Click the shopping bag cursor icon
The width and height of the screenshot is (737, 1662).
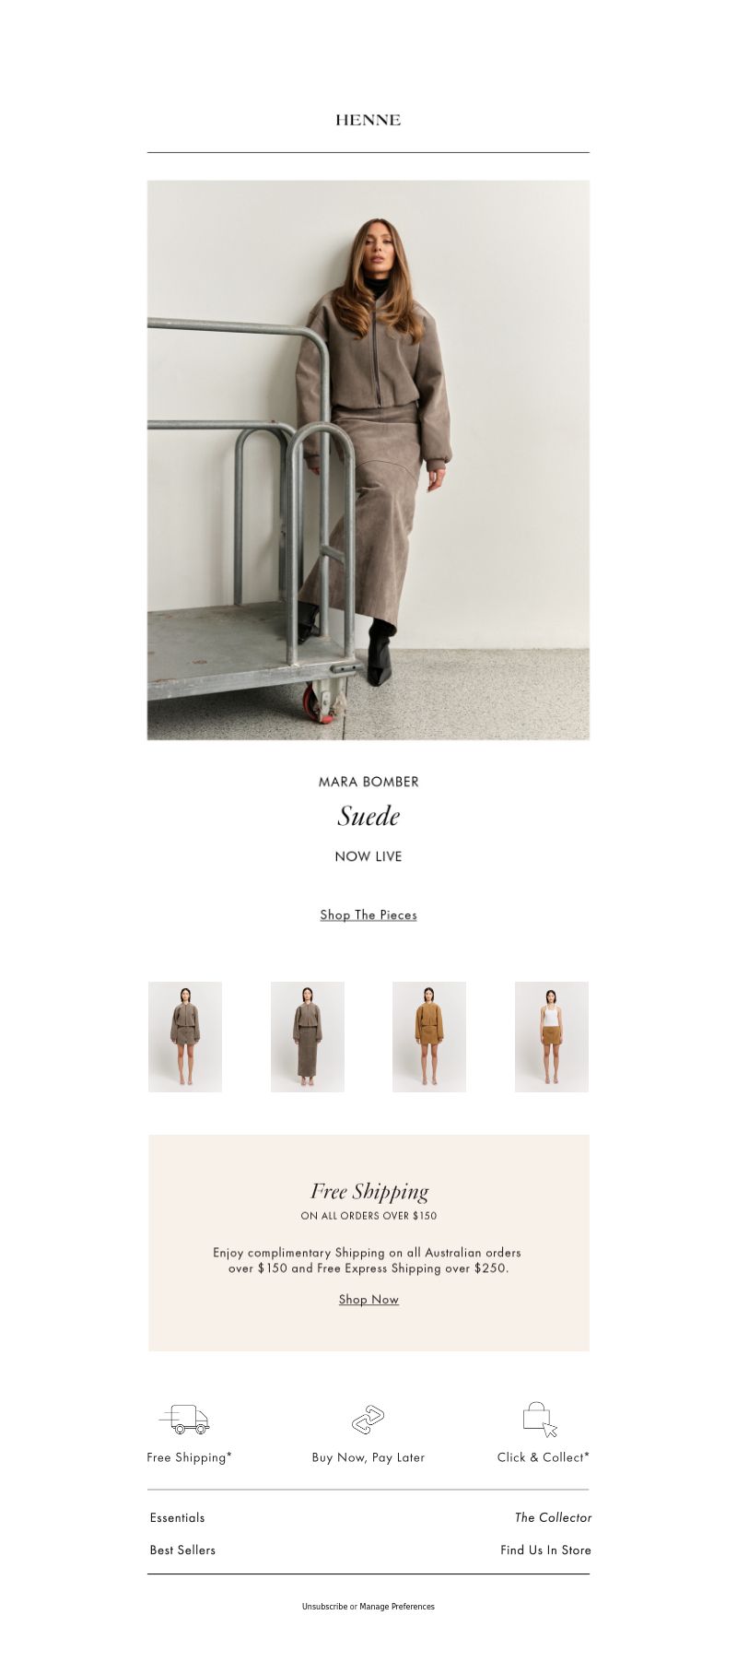[x=541, y=1420]
